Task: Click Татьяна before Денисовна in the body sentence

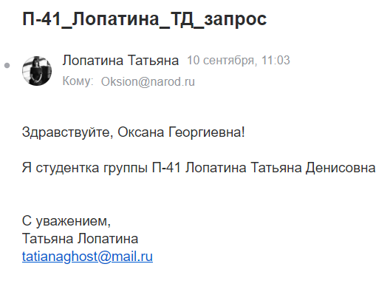Action: 276,167
